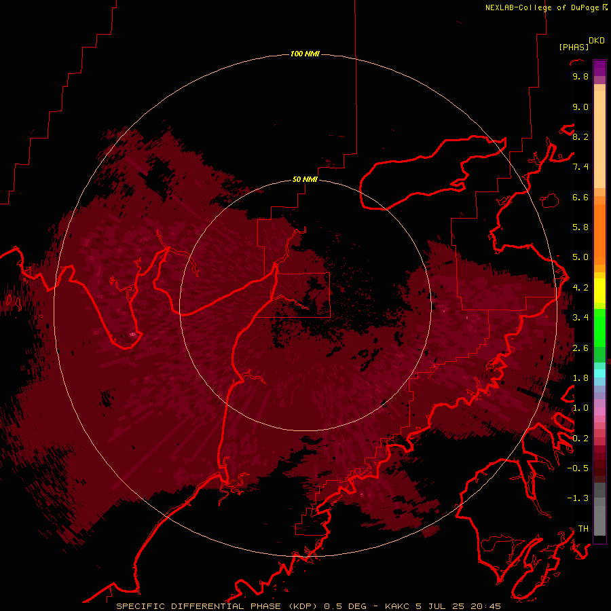
Task: Click the NEXLAB-College of DuPage credit text
Action: click(544, 7)
